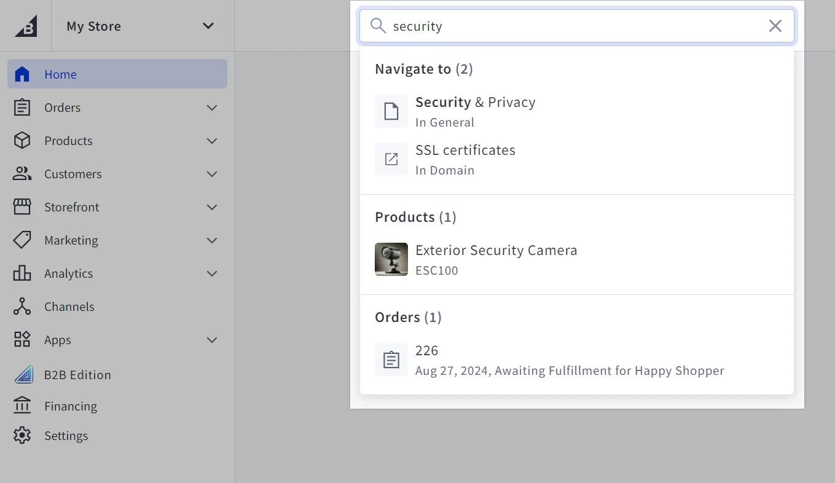Click the Financing bank icon

pyautogui.click(x=22, y=406)
